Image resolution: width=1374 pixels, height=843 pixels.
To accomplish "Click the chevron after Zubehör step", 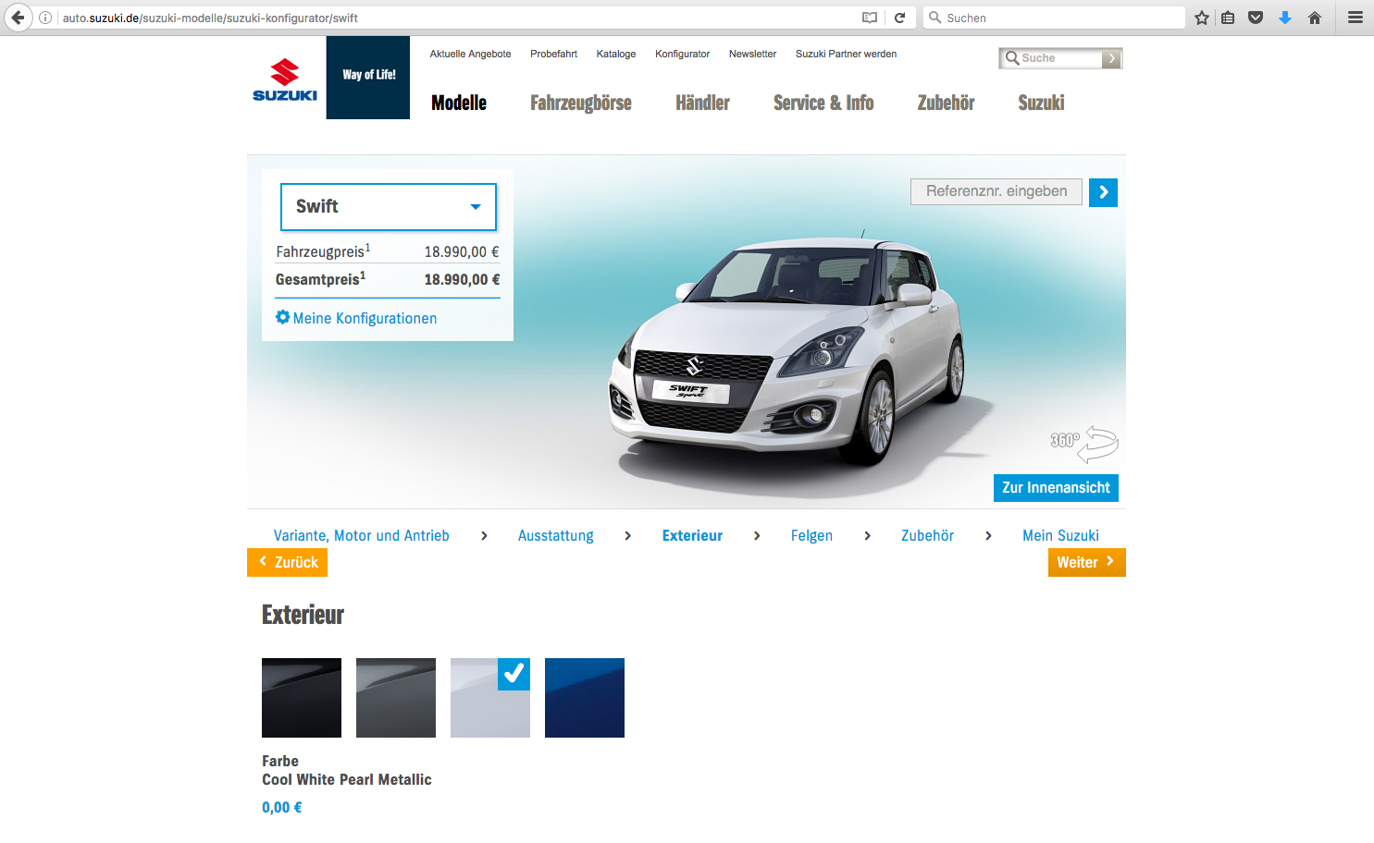I will pos(988,536).
